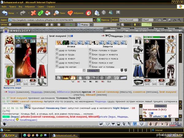Image resolution: width=184 pixels, height=138 pixels.
Task: Click the Обновить button in room list
Action: pyautogui.click(x=160, y=106)
